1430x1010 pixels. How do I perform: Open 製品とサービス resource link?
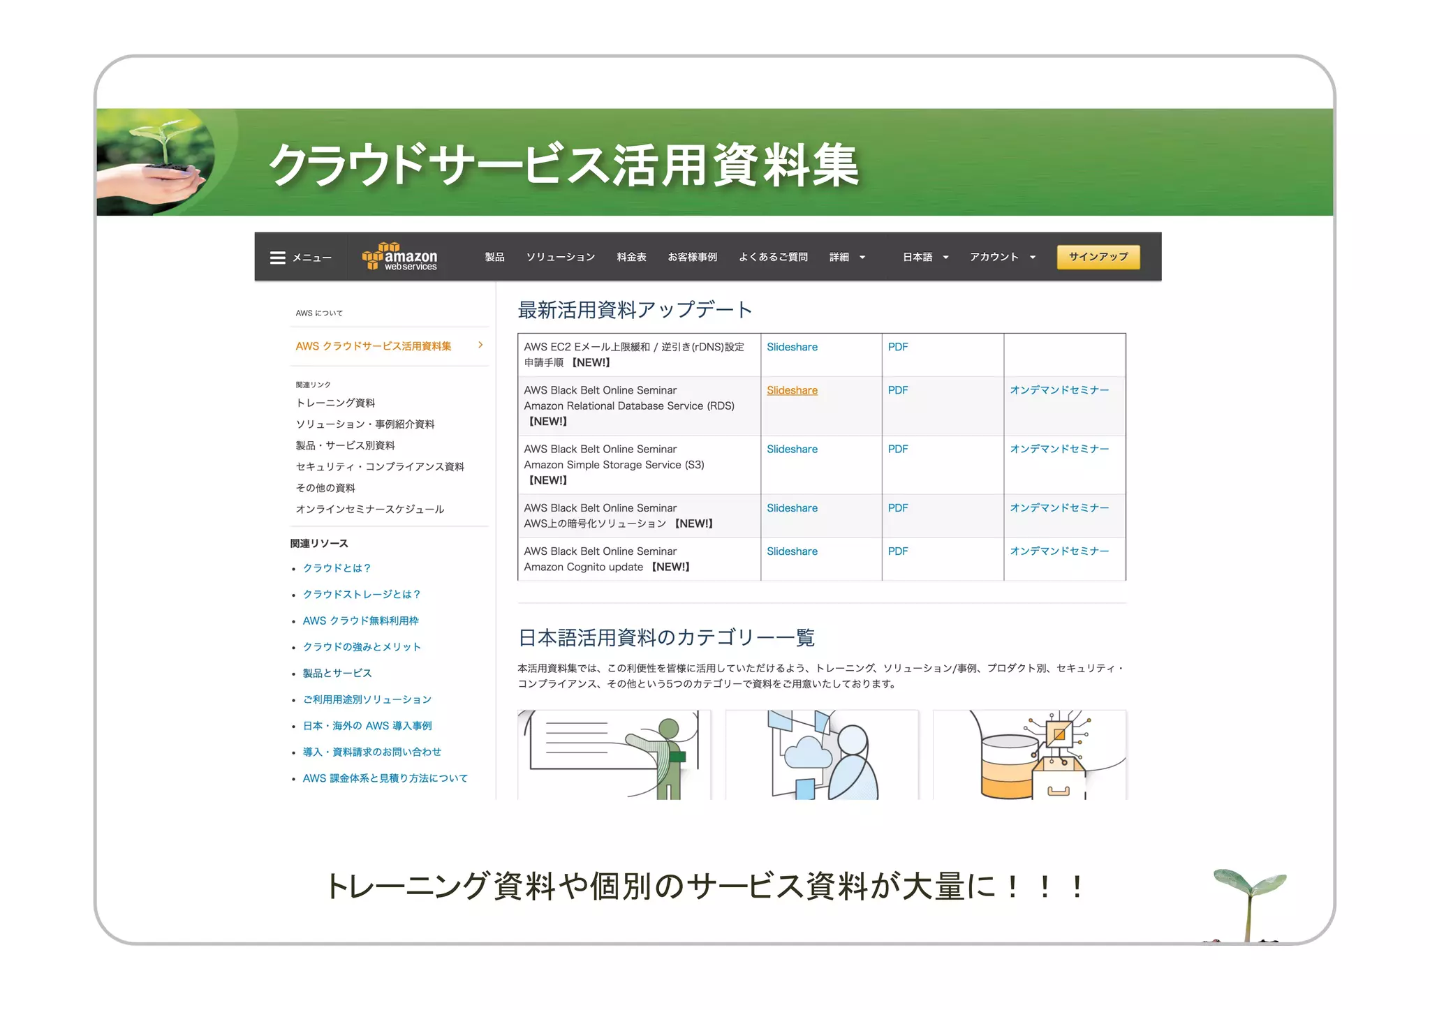[x=337, y=674]
